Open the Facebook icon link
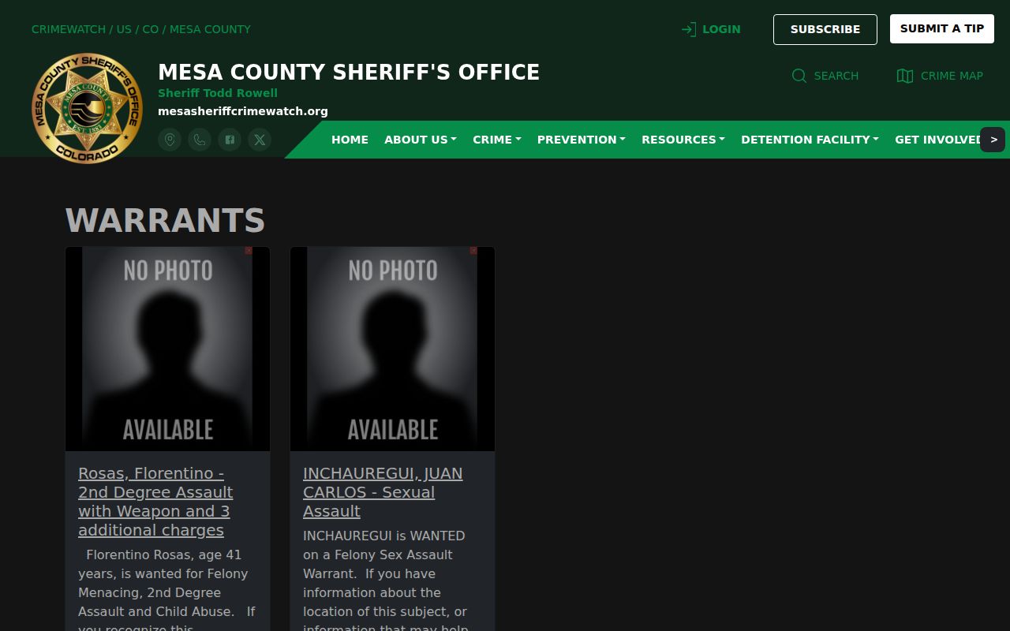Screen dimensions: 1010x631 coord(230,140)
